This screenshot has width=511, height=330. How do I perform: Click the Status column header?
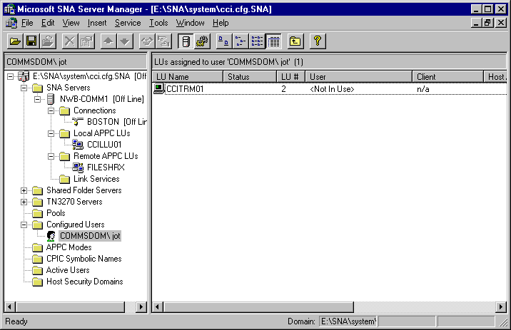tap(250, 76)
